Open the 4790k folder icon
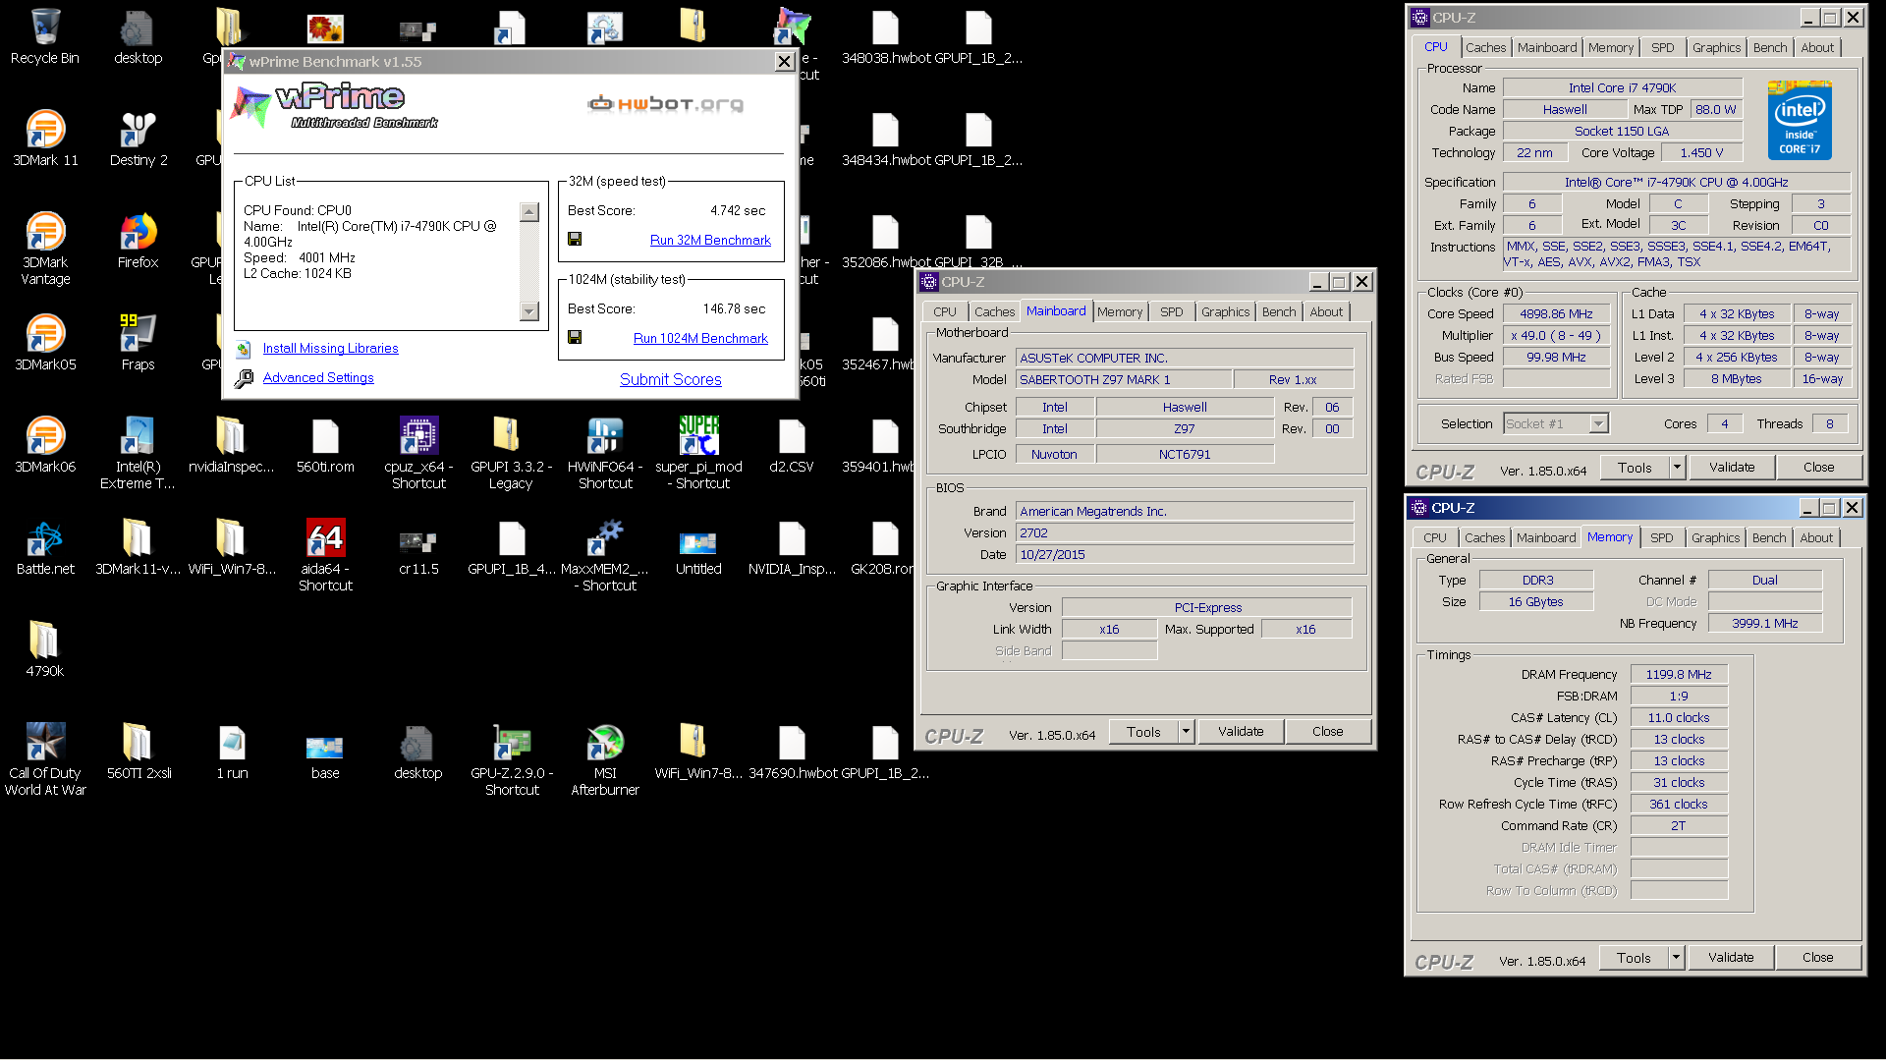 click(x=44, y=649)
